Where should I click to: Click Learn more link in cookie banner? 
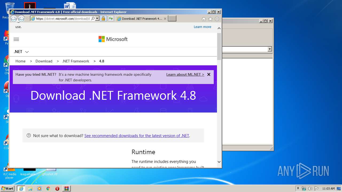[x=202, y=27]
